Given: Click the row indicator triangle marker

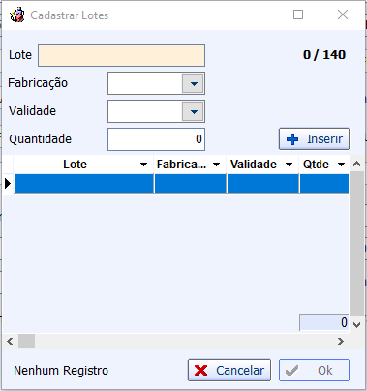Looking at the screenshot, I should click(8, 184).
